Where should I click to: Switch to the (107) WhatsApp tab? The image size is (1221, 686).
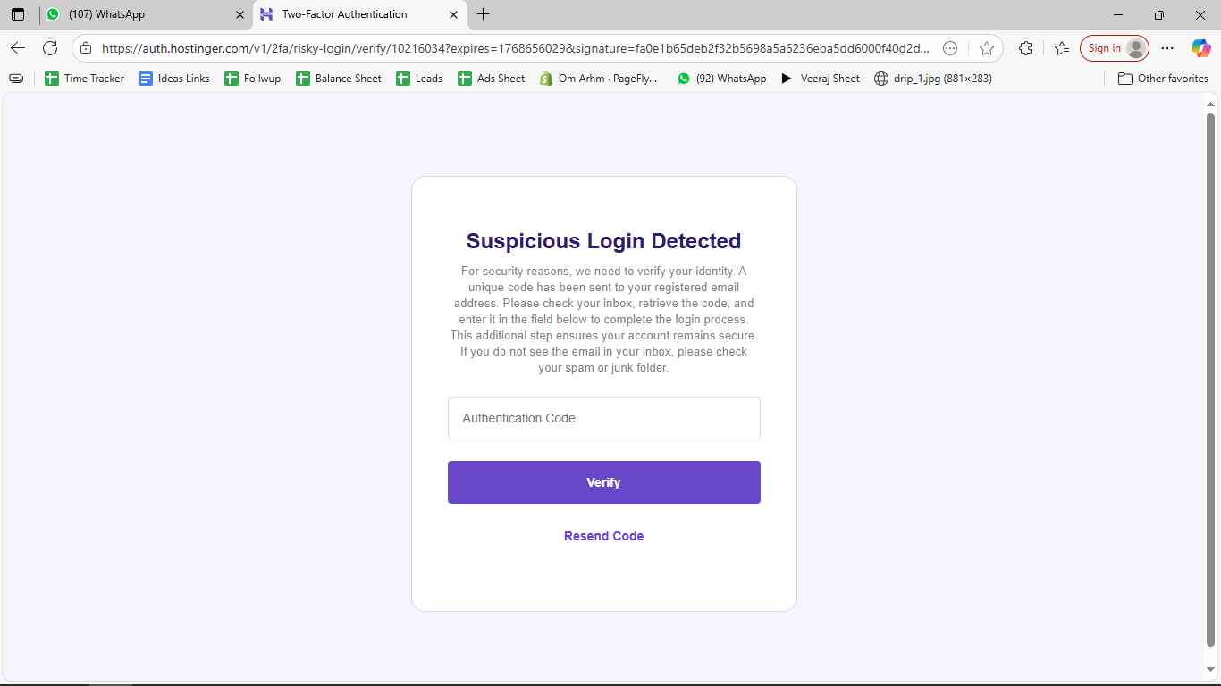[x=134, y=14]
